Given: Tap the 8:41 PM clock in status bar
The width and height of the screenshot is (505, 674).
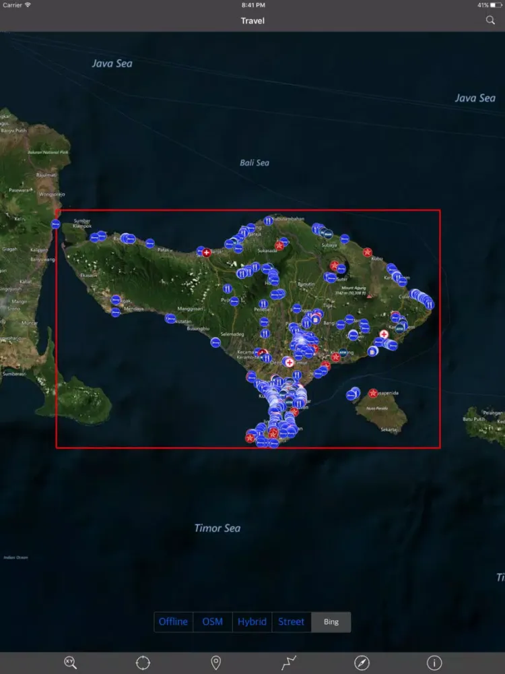Looking at the screenshot, I should pos(253,5).
